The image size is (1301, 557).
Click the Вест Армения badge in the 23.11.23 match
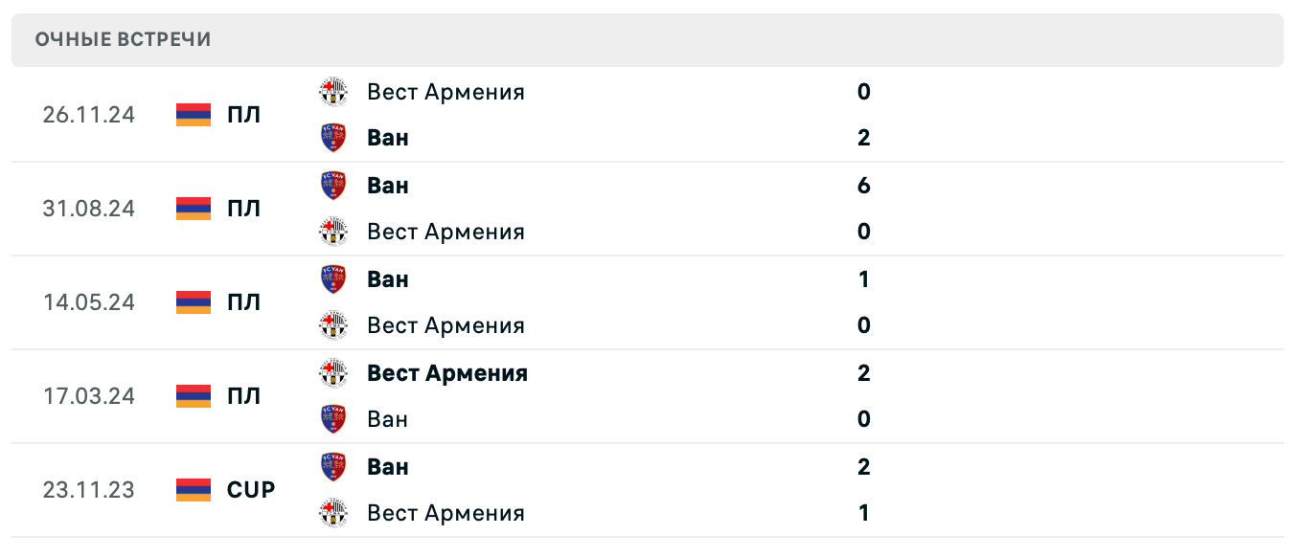(x=333, y=512)
